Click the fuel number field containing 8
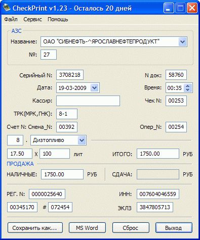200x240 pixels. click(15, 140)
